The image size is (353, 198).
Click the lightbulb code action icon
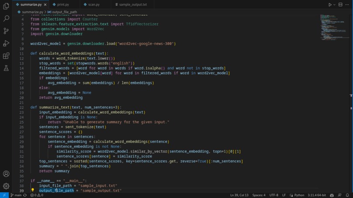[x=33, y=190]
